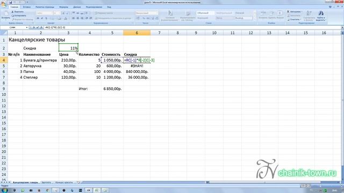The width and height of the screenshot is (344, 193).
Task: Toggle Italic formatting
Action: tap(42, 18)
